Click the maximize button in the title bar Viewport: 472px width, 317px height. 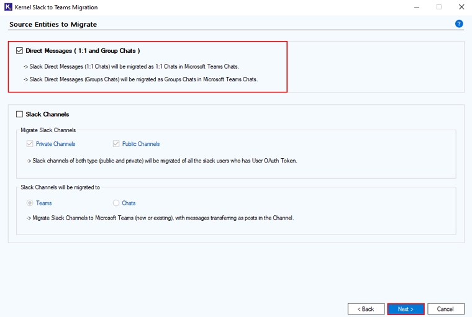(439, 7)
